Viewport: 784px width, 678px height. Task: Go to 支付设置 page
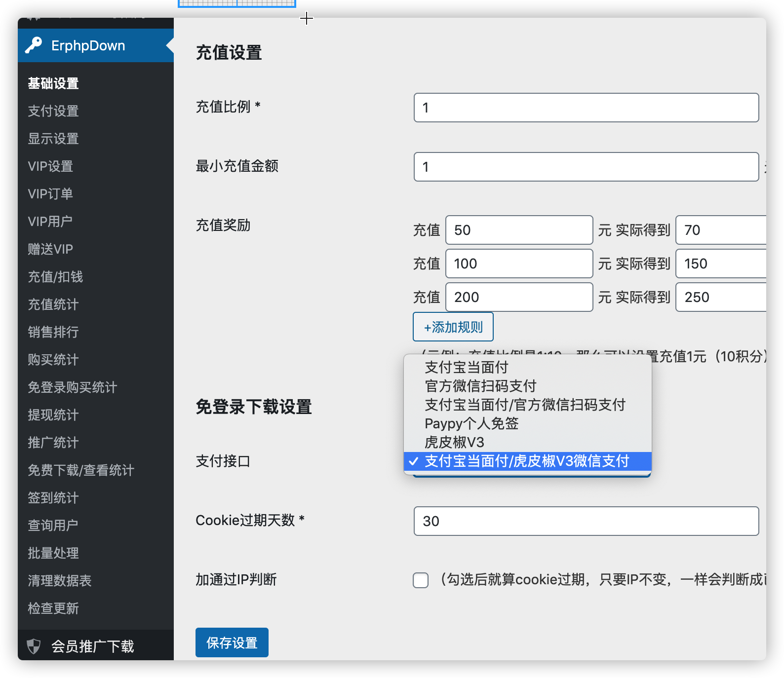click(53, 111)
